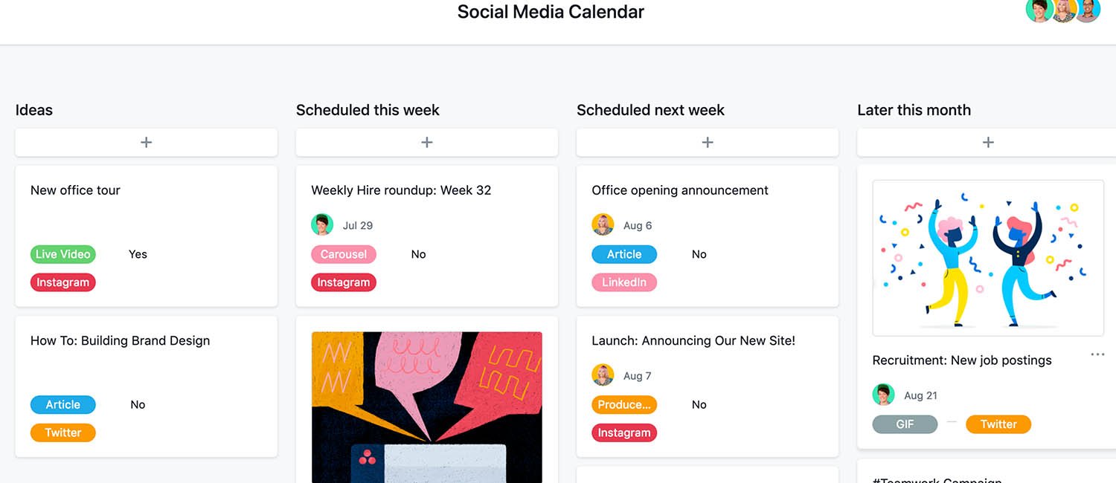Click Instagram tag on New office tour
Image resolution: width=1116 pixels, height=483 pixels.
pyautogui.click(x=63, y=282)
